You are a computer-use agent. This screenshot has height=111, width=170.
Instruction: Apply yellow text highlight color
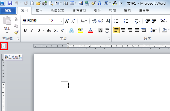[80, 30]
